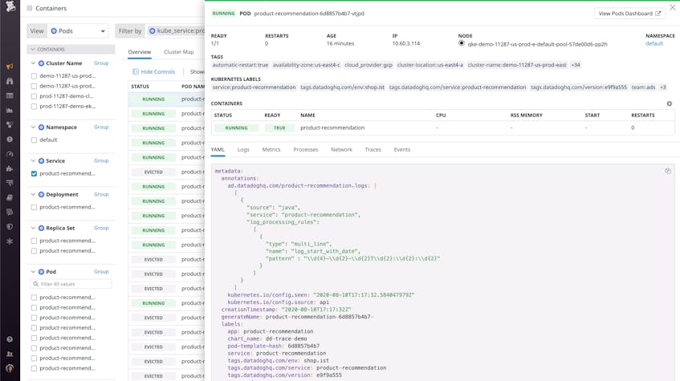Click the Containers page header icon
This screenshot has height=381, width=680.
pyautogui.click(x=30, y=8)
